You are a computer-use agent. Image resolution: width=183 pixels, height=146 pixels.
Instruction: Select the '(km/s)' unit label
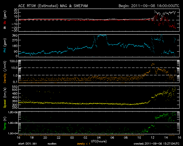(x=5, y=93)
